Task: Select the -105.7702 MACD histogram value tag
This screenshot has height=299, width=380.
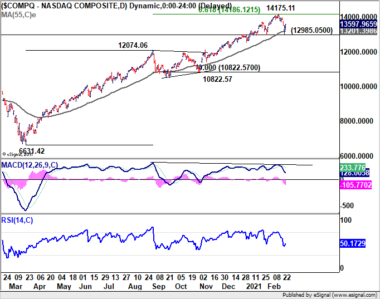Action: [x=356, y=185]
